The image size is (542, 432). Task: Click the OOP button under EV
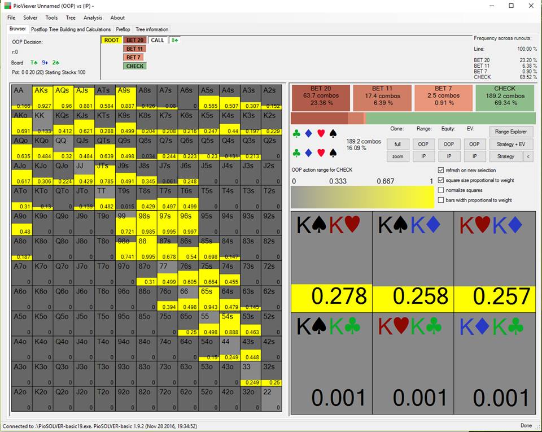click(x=474, y=144)
